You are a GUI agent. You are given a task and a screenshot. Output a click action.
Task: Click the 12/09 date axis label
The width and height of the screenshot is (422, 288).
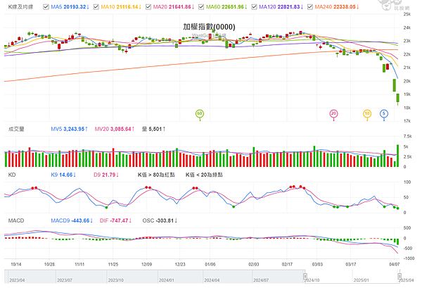click(147, 264)
